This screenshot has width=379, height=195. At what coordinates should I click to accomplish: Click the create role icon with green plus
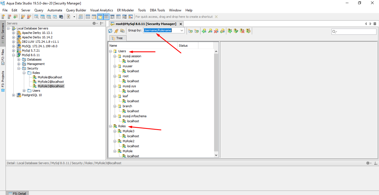[230, 31]
